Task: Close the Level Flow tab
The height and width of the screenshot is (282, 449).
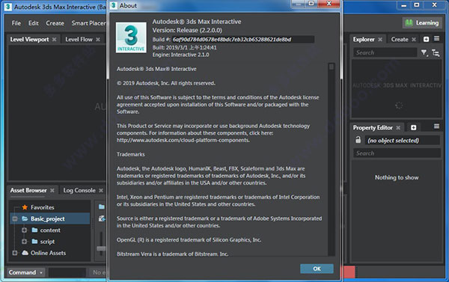Action: pyautogui.click(x=98, y=40)
